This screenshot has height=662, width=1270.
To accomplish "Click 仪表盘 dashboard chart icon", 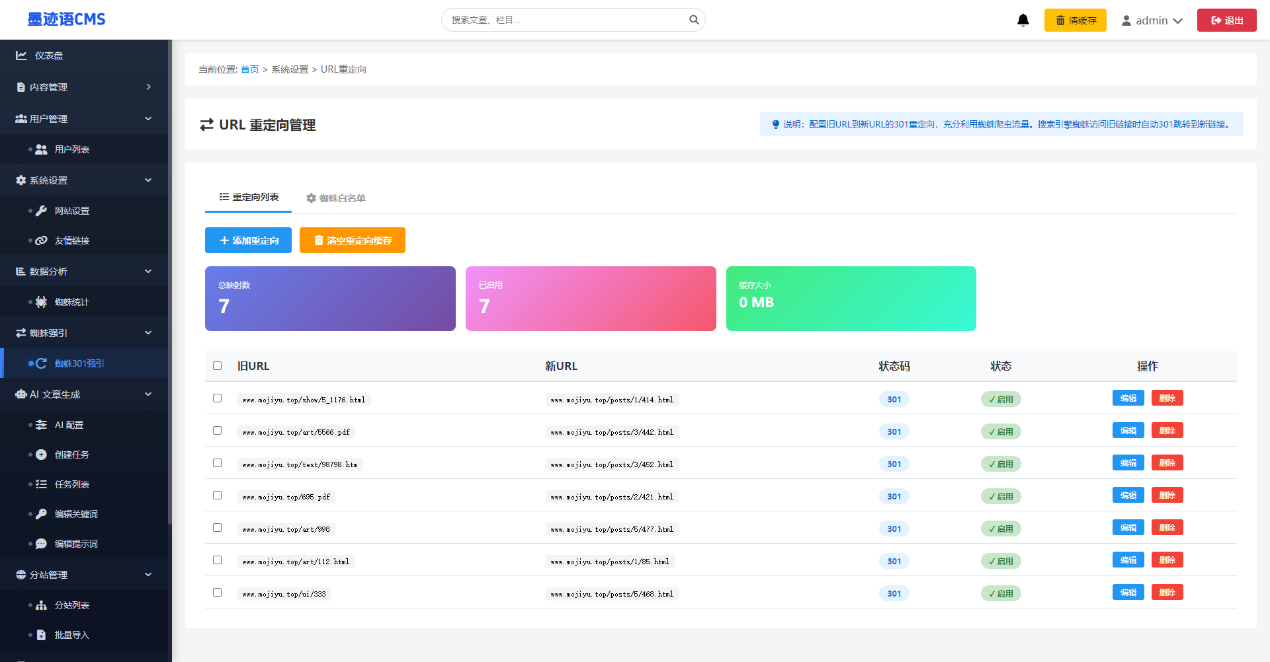I will coord(22,55).
